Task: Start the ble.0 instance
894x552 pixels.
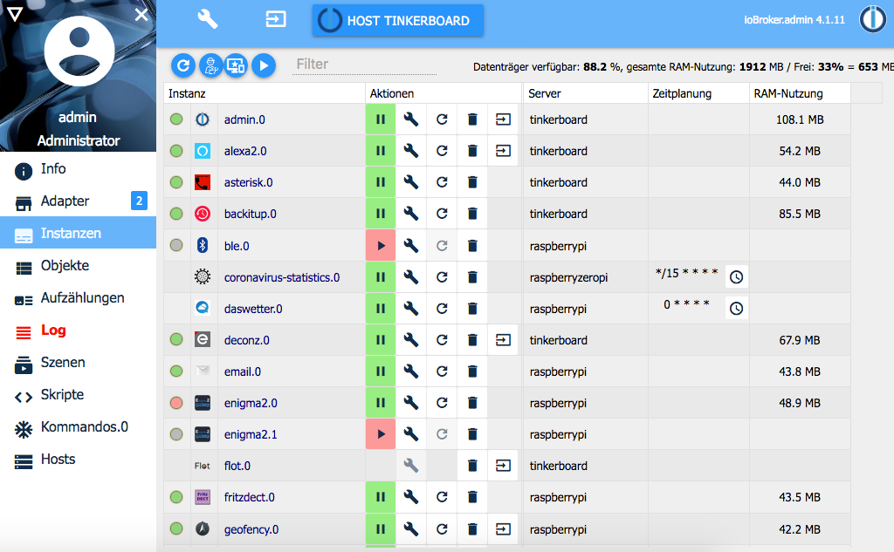Action: 381,246
